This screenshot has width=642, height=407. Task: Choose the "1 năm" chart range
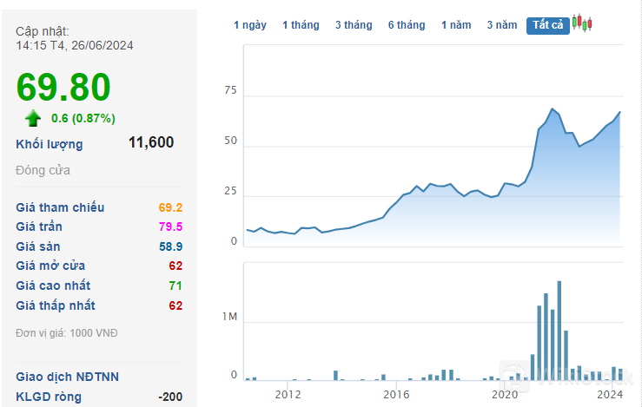(x=456, y=25)
